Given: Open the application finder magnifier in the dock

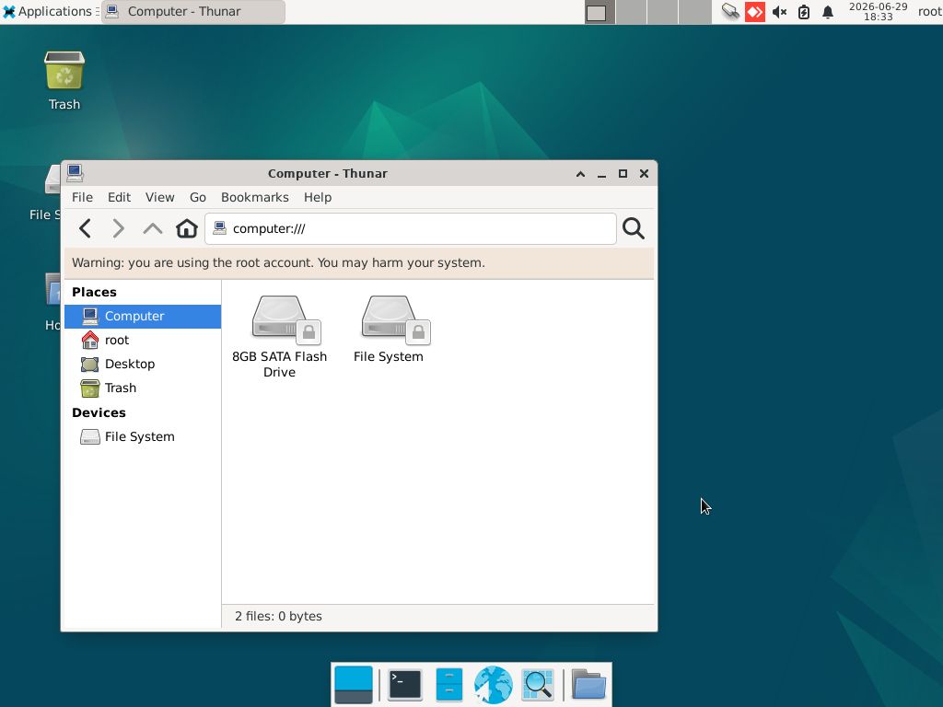Looking at the screenshot, I should [538, 684].
